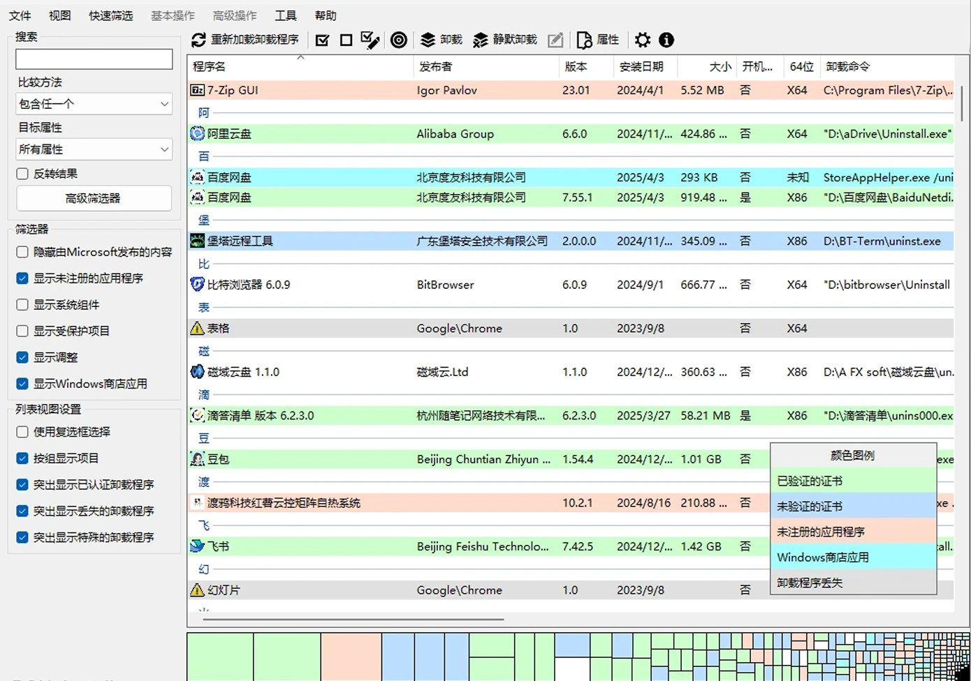Click the 未注册的应用程序 color legend swatch
Viewport: 971px width, 681px height.
[852, 532]
